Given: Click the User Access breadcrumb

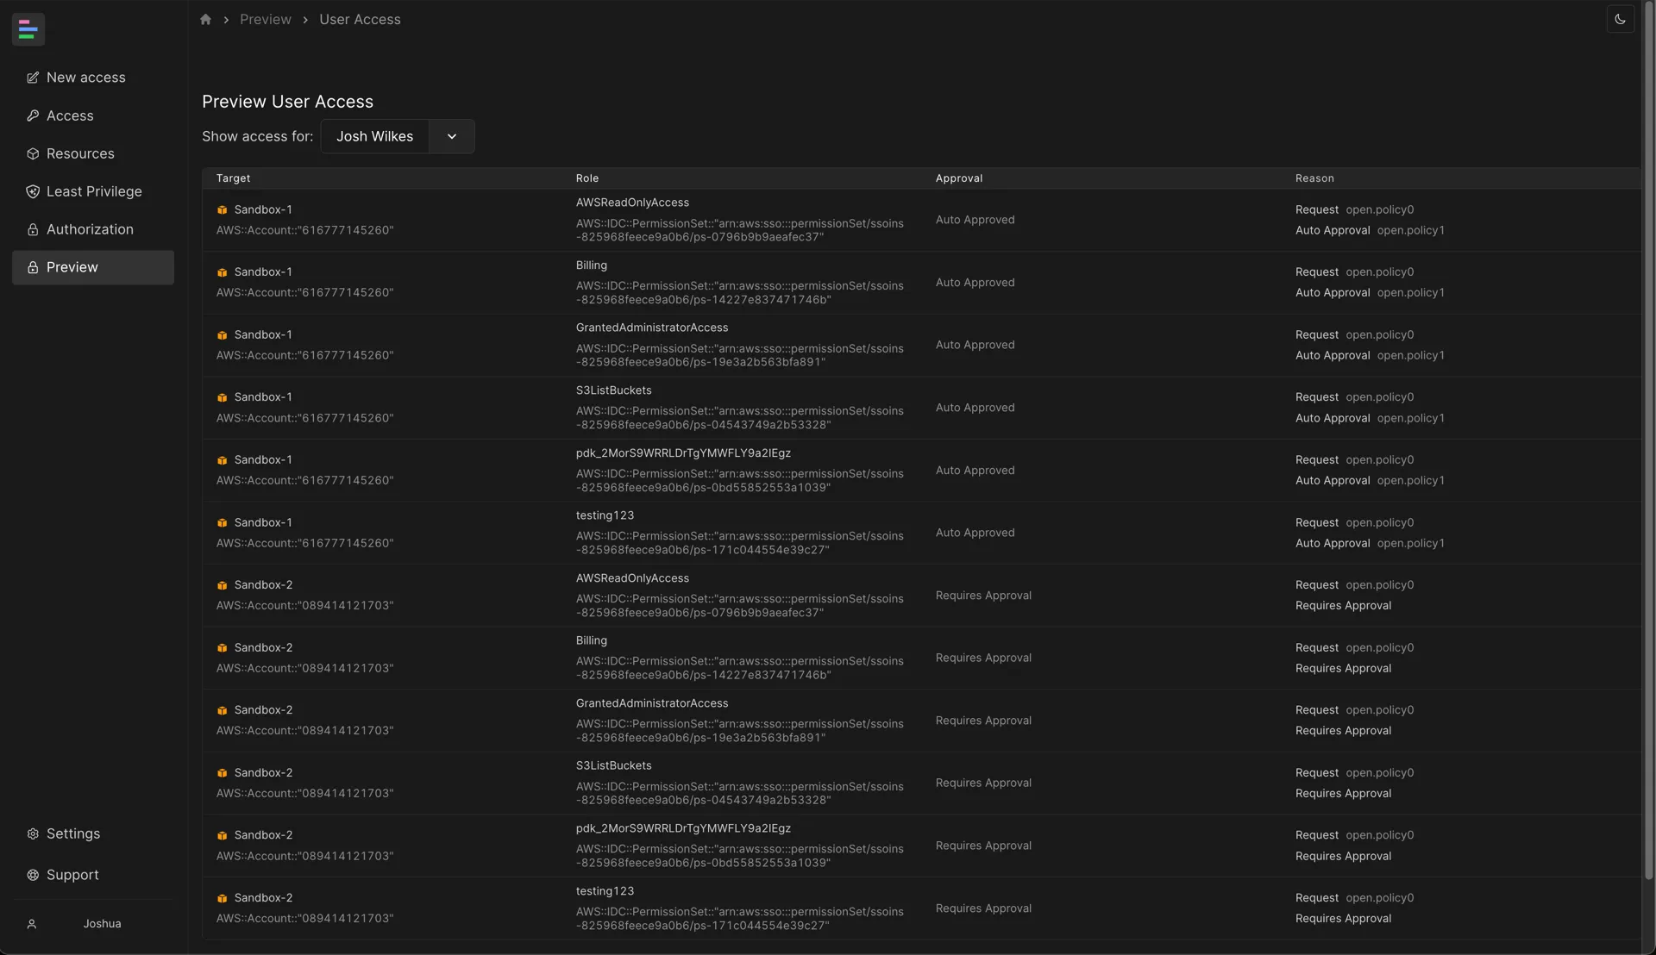Looking at the screenshot, I should 360,20.
